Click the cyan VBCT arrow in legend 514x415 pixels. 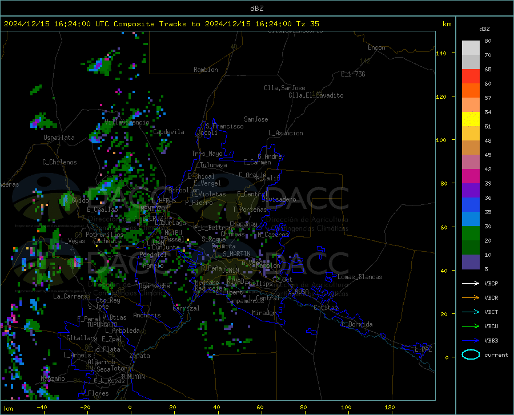pyautogui.click(x=471, y=312)
